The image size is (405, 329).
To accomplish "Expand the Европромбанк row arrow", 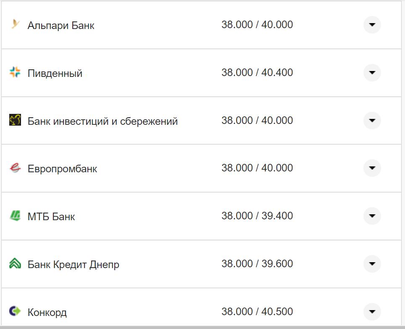I will click(372, 168).
